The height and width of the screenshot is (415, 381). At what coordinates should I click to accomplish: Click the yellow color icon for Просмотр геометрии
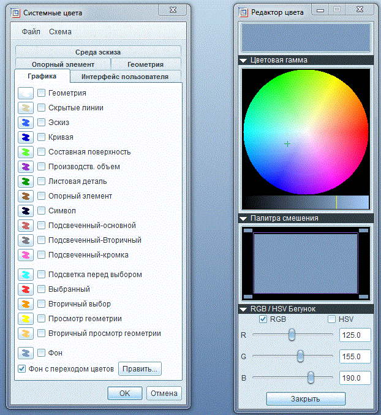click(26, 319)
